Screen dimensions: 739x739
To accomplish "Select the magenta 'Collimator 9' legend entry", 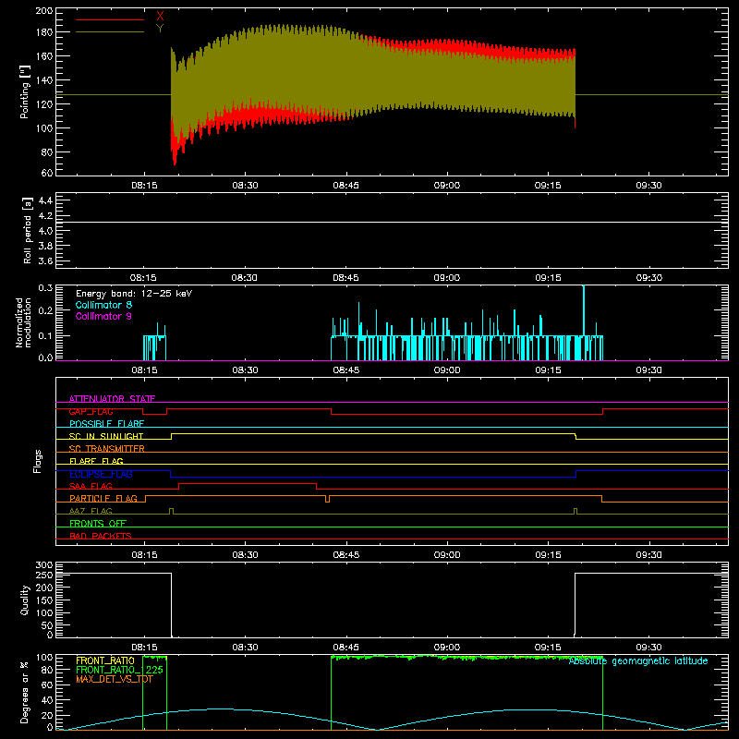I will click(103, 316).
